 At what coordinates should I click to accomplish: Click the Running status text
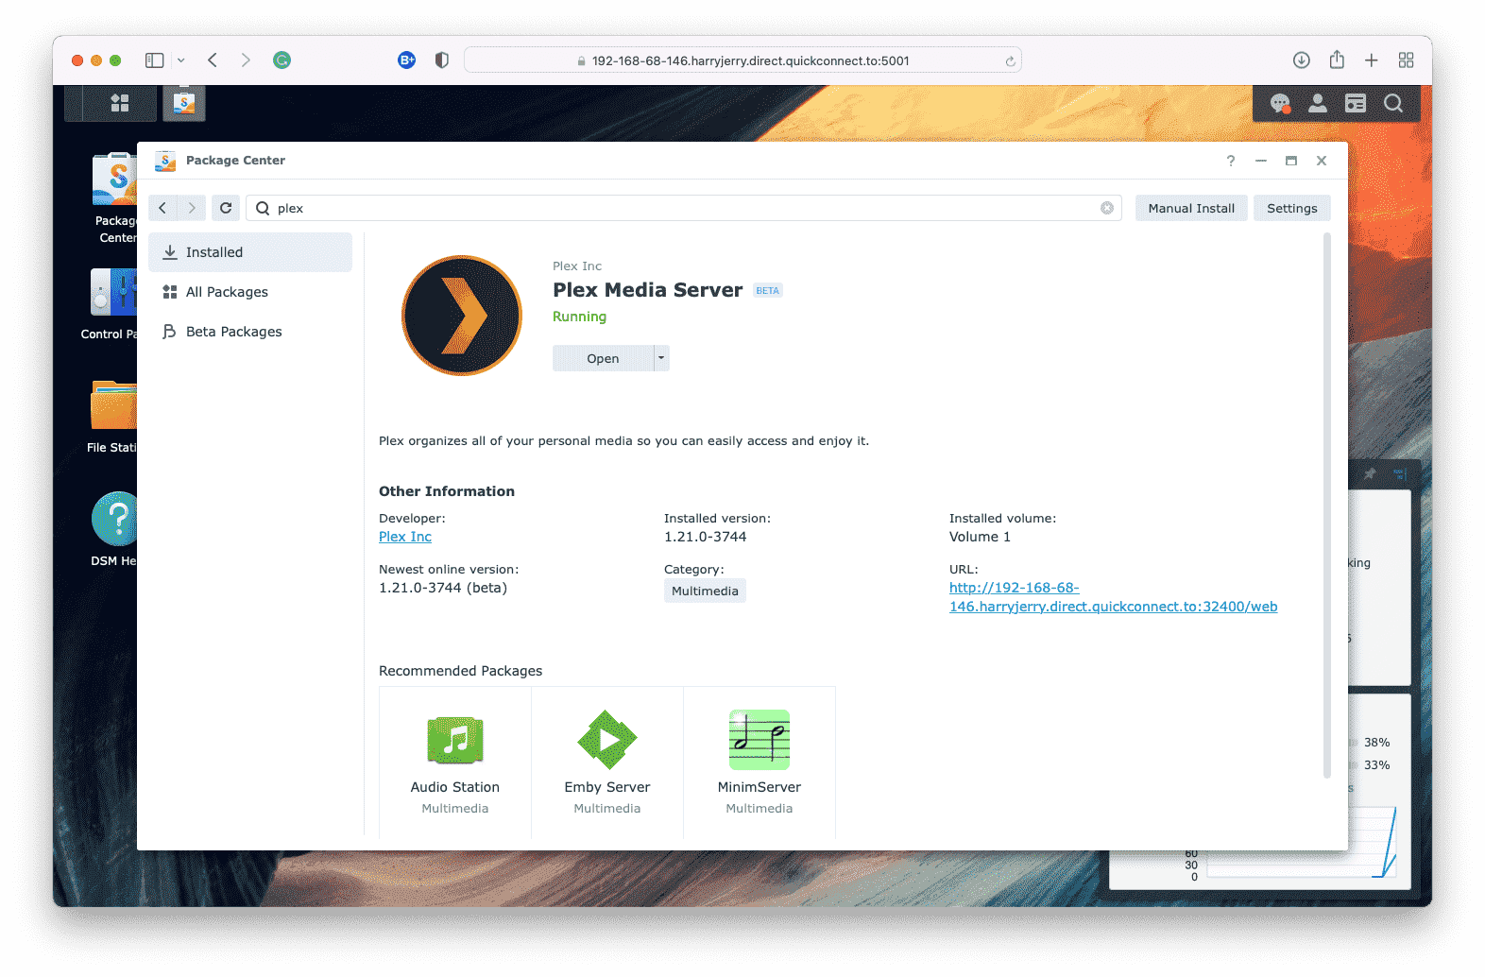click(579, 317)
